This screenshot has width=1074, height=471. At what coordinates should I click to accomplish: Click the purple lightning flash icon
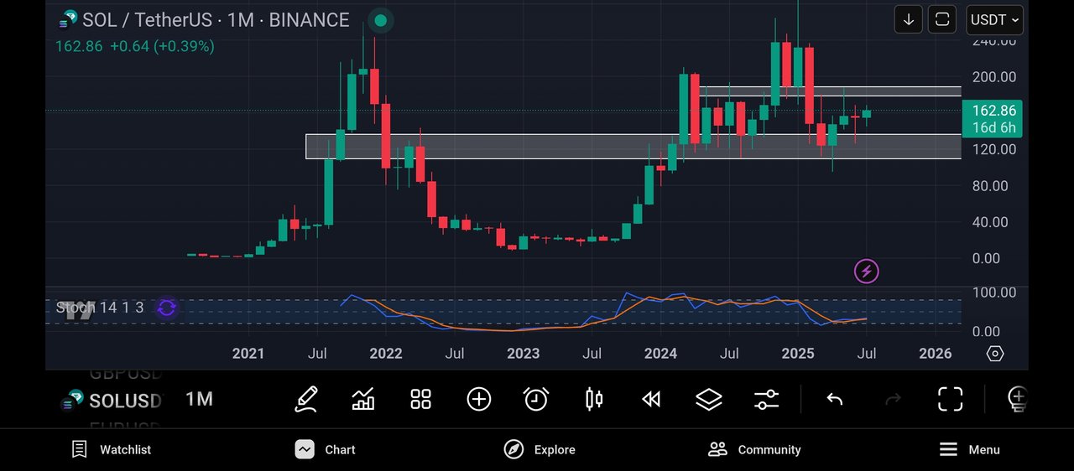pyautogui.click(x=867, y=271)
